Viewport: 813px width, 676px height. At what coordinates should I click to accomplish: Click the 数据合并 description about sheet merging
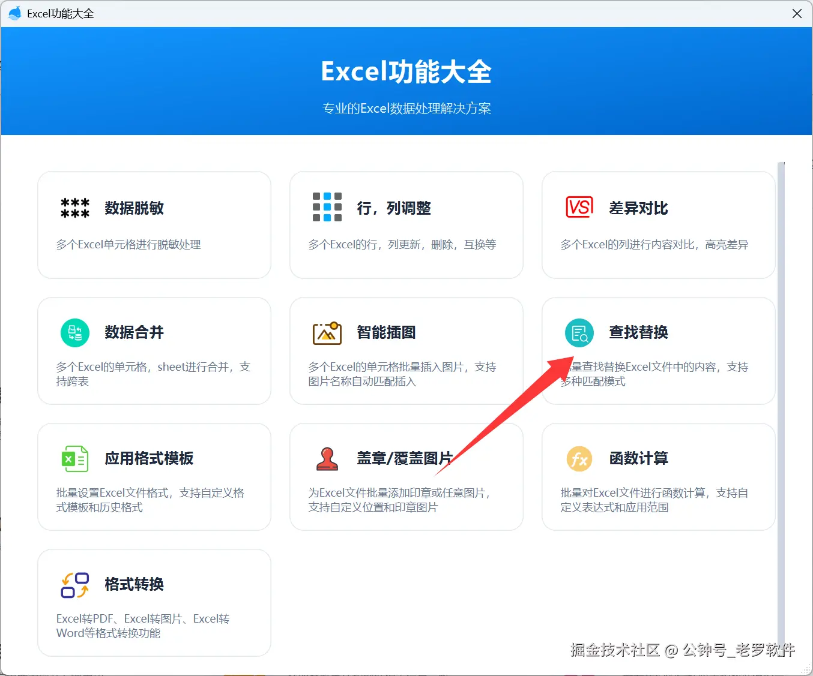click(153, 374)
